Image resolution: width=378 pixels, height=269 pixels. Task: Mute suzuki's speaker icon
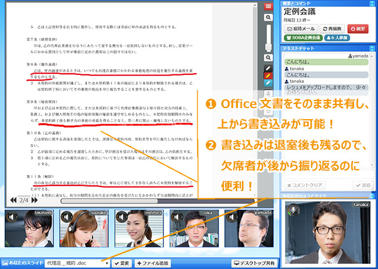tap(67, 217)
